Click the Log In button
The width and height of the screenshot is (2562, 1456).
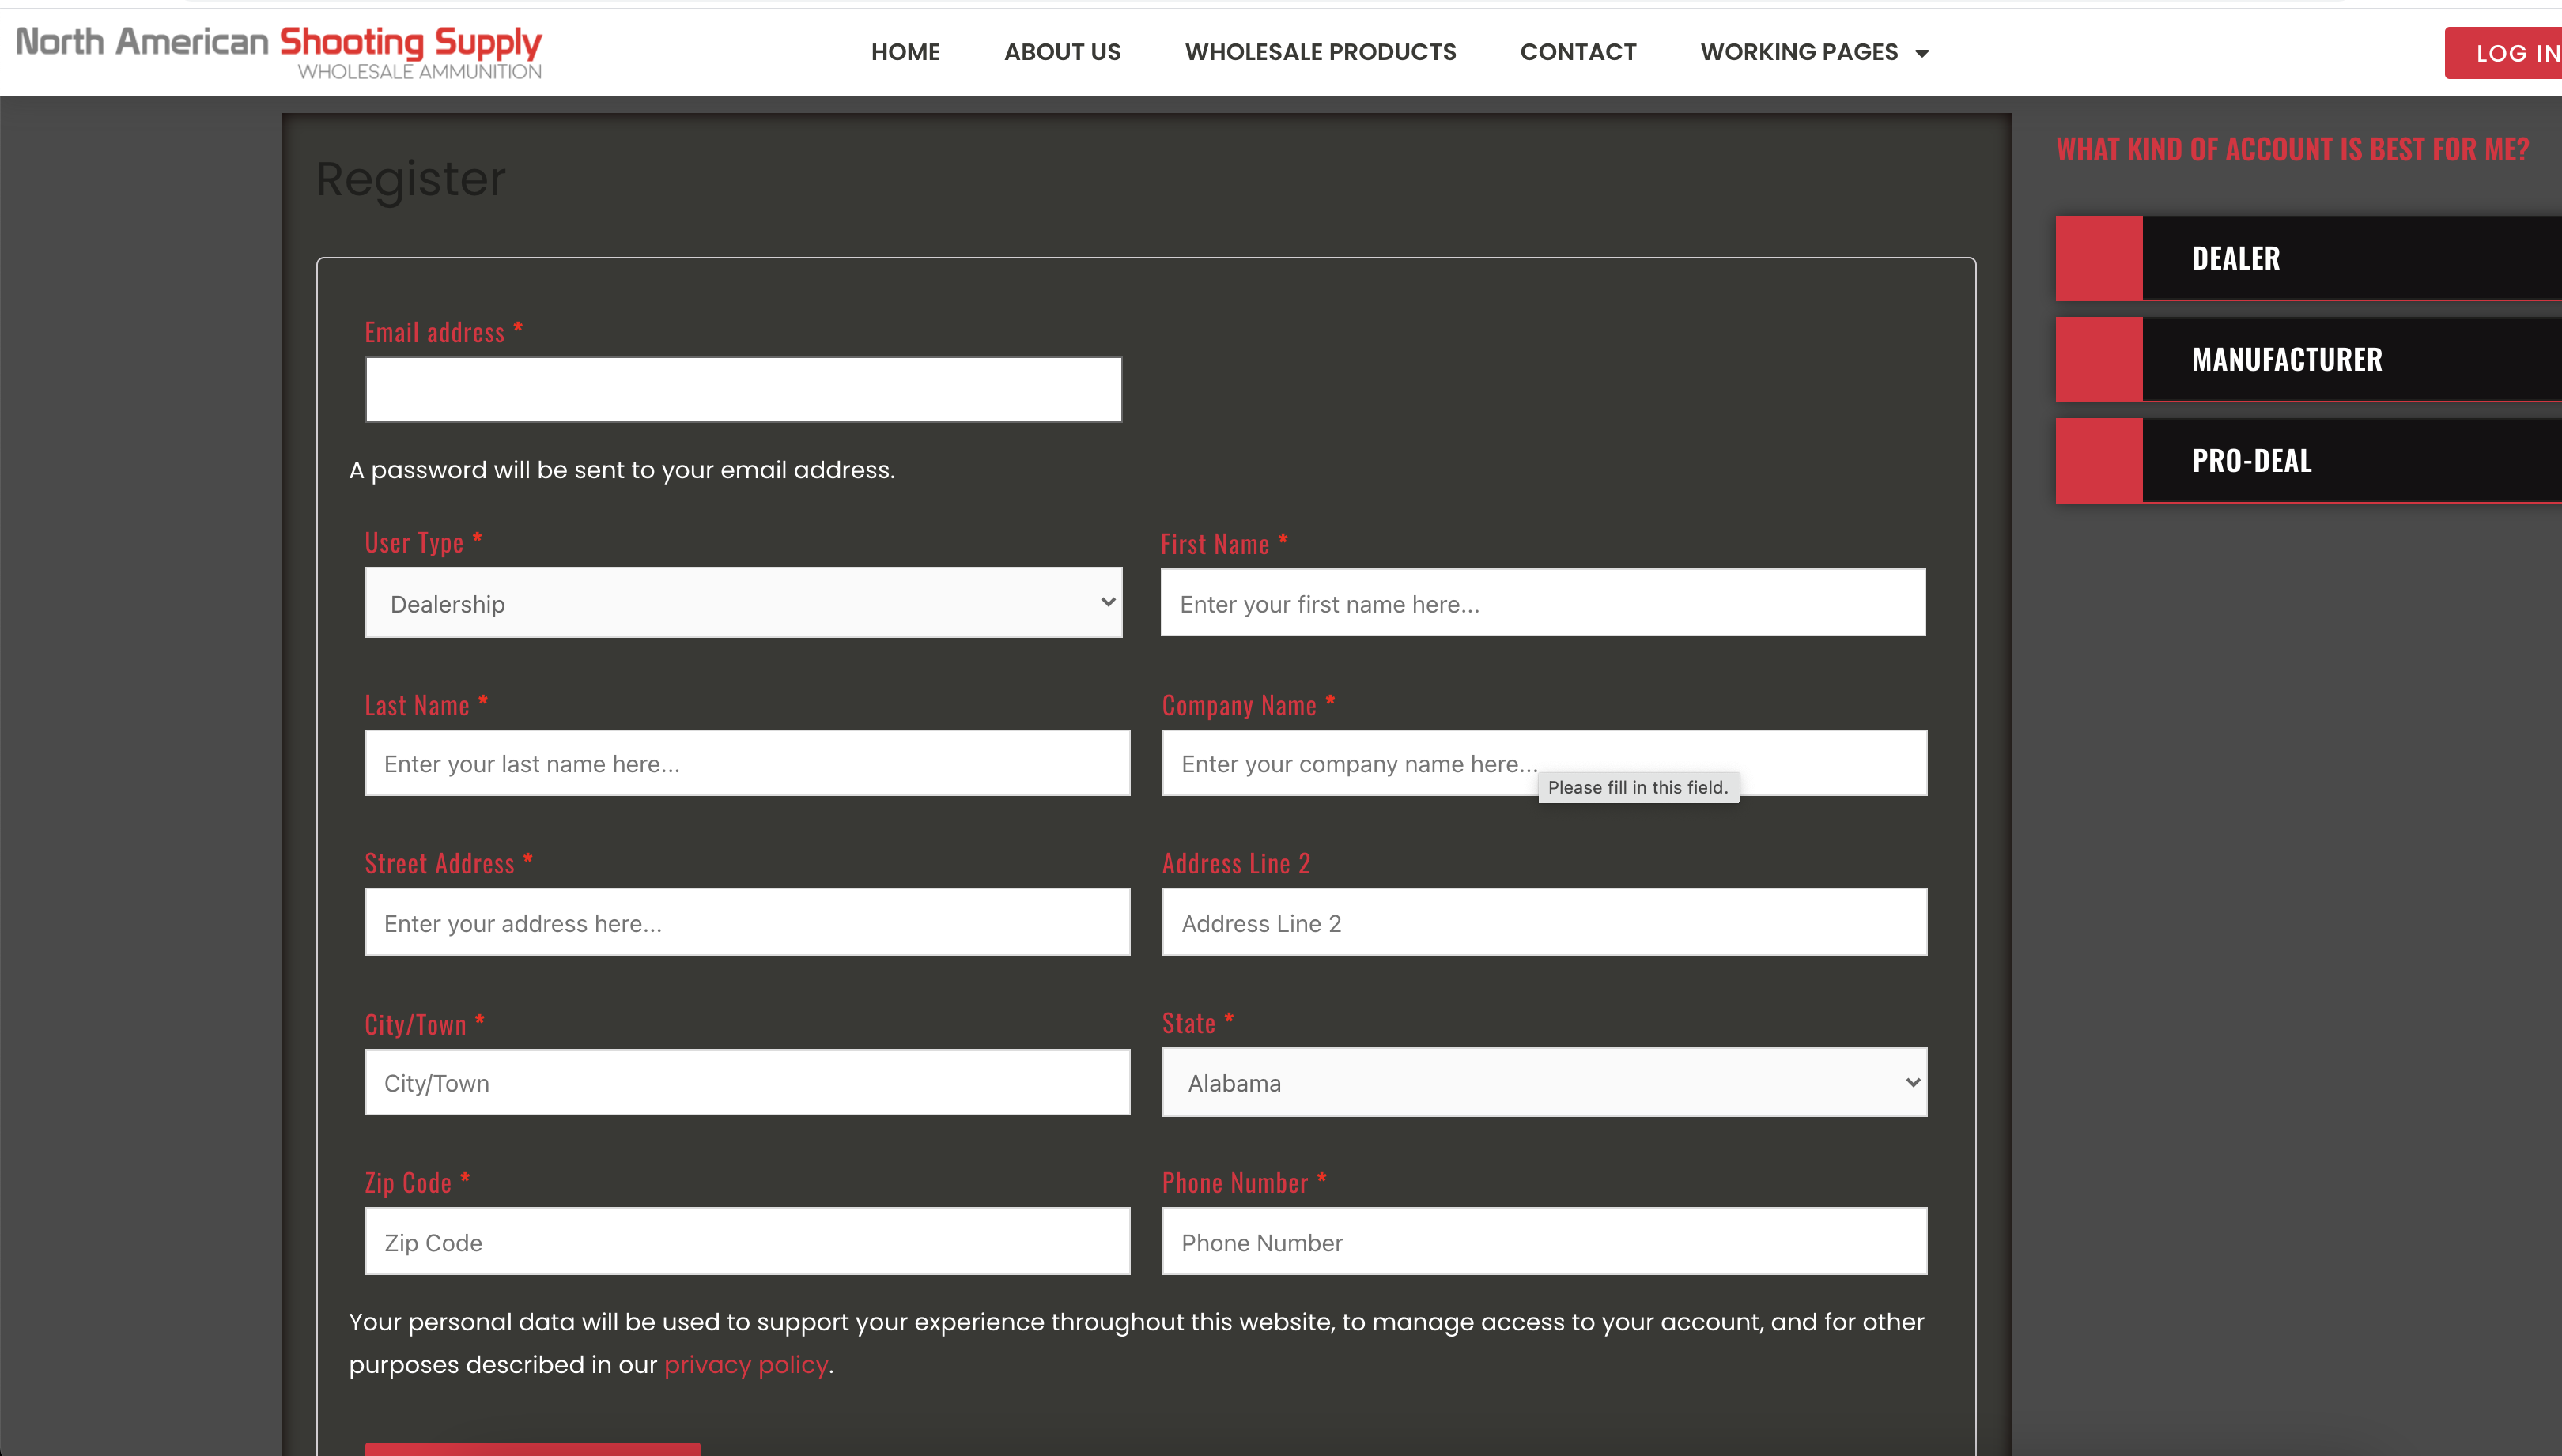pyautogui.click(x=2504, y=53)
